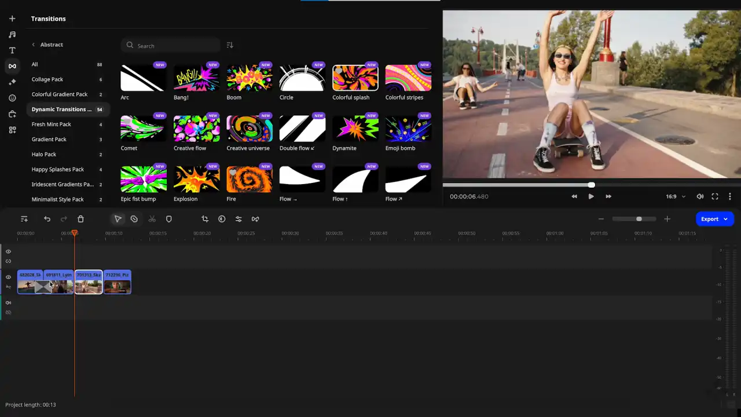Select the Fresh Mint Pack category
Image resolution: width=741 pixels, height=417 pixels.
(x=67, y=125)
